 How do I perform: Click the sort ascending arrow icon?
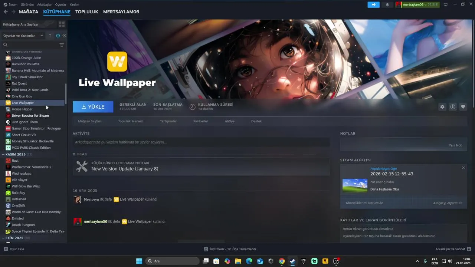point(50,36)
